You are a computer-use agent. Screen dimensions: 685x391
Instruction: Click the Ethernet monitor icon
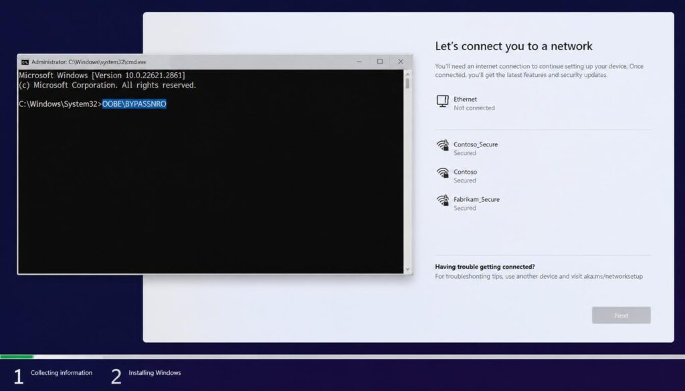coord(443,101)
